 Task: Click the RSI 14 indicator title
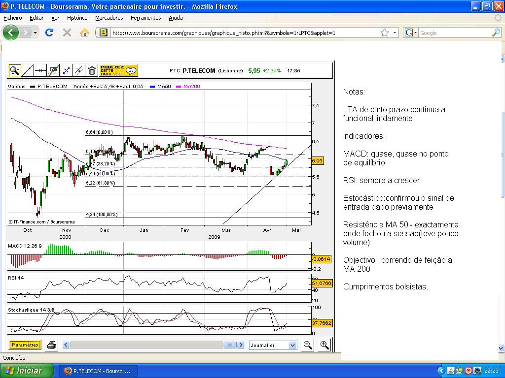coord(16,278)
